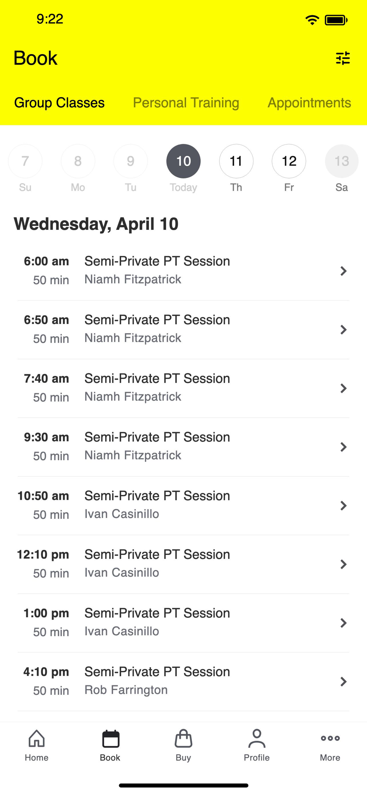The image size is (367, 795).
Task: Open the Profile person icon
Action: point(257,739)
